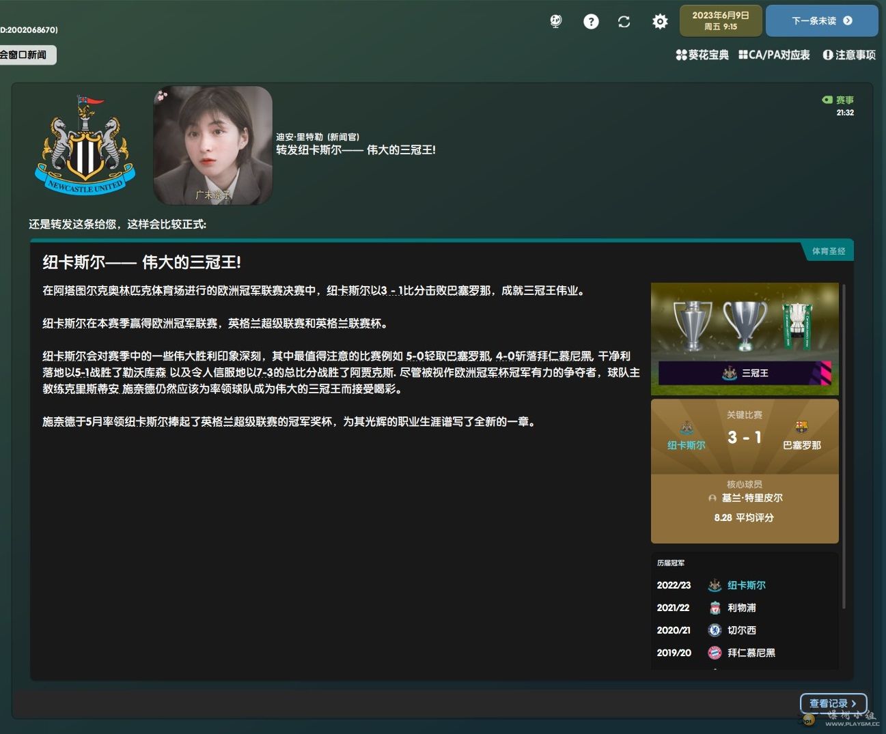The height and width of the screenshot is (734, 886).
Task: Click the refresh arrows icon
Action: point(624,22)
